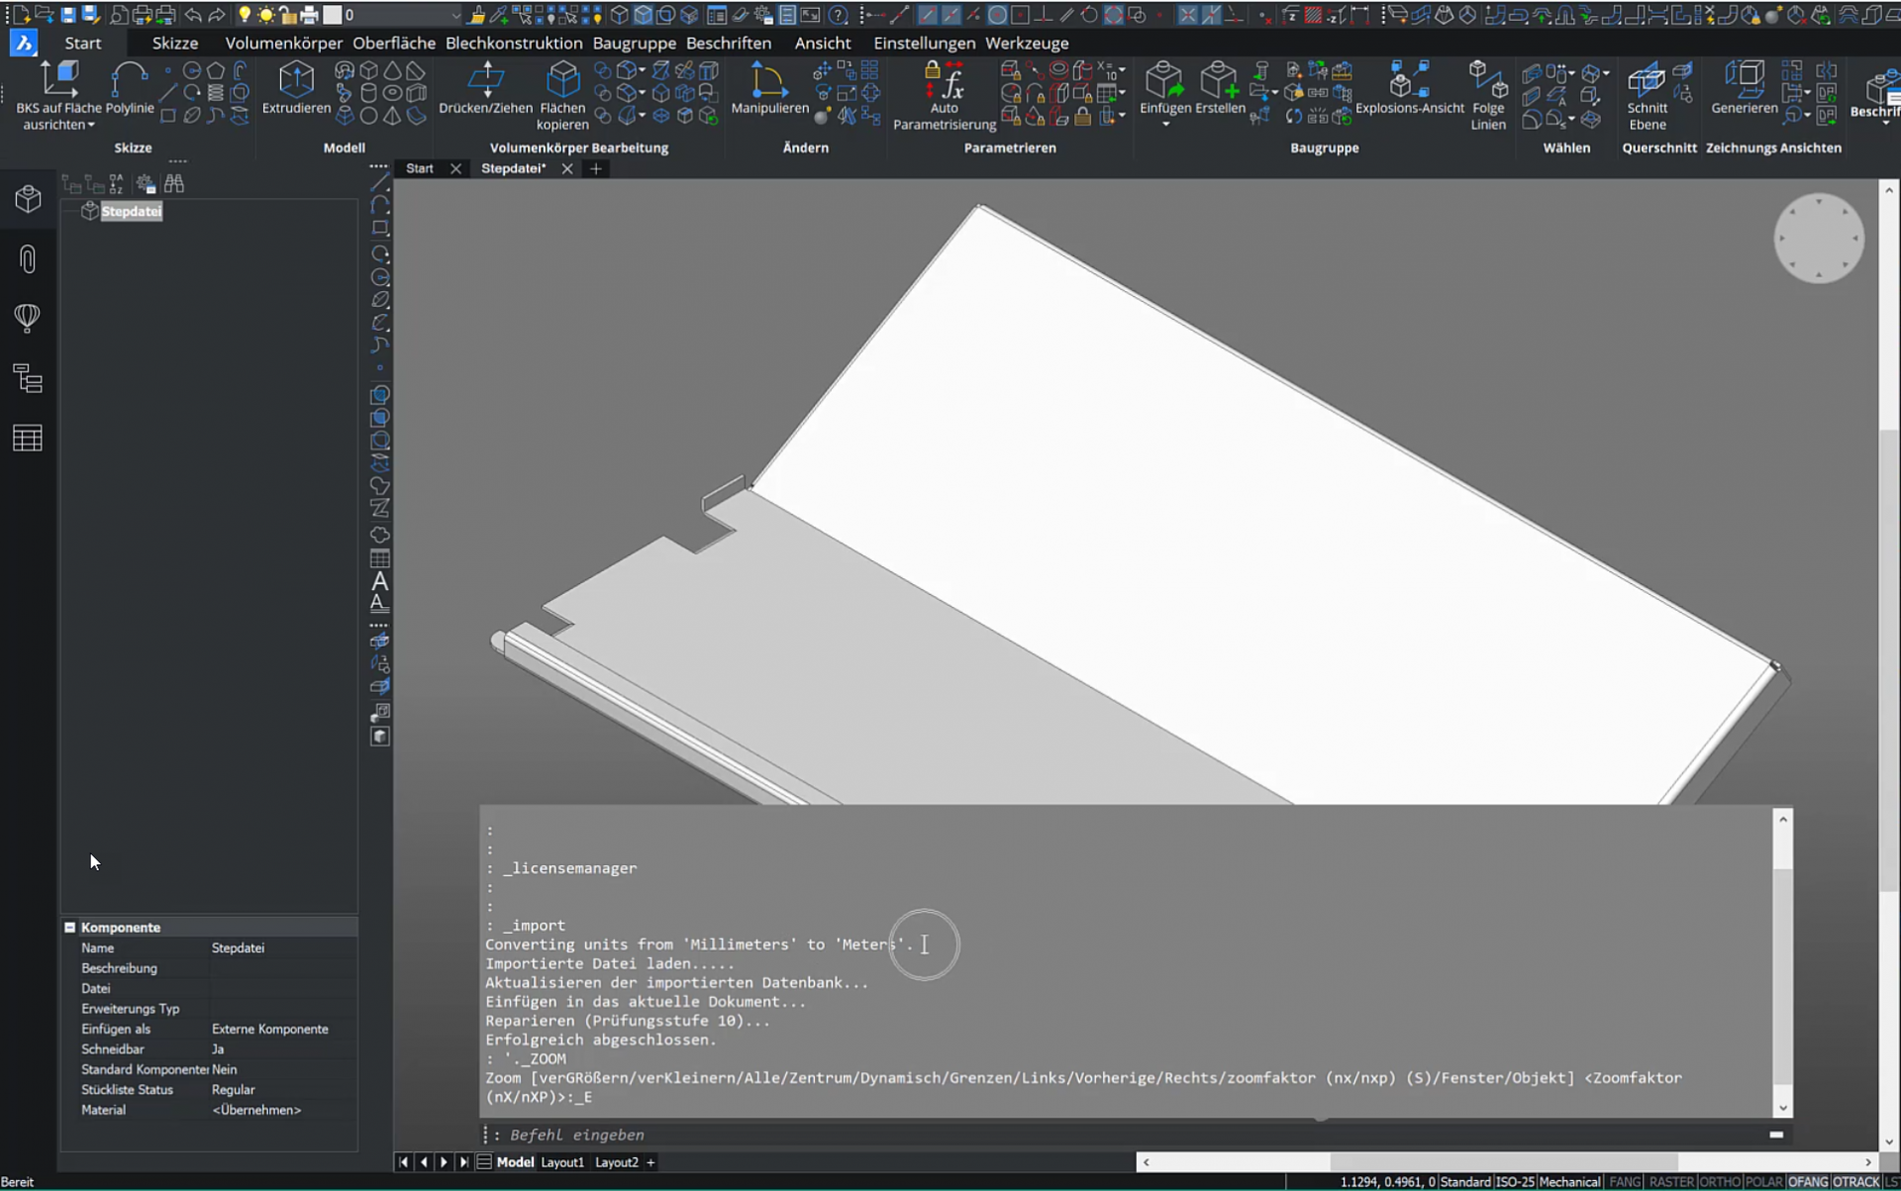The width and height of the screenshot is (1901, 1191).
Task: Open the Material Übernehmen value field
Action: 283,1110
